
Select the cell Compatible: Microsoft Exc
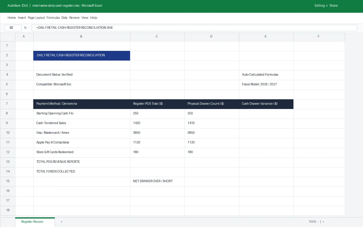[x=82, y=84]
